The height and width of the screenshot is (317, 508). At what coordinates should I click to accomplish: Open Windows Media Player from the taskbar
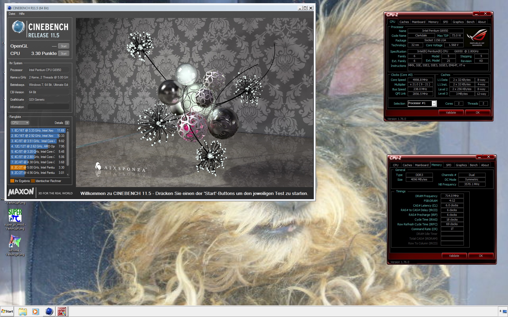35,311
